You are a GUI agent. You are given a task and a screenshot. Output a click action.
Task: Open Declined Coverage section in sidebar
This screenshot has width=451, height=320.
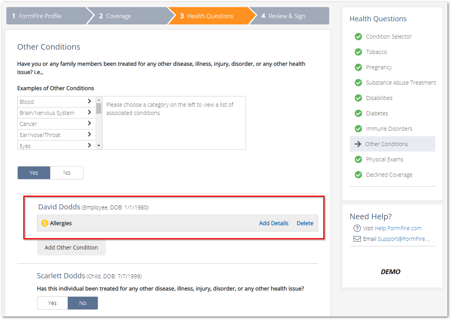[x=389, y=175]
